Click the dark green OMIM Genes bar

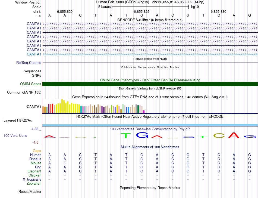(150, 84)
